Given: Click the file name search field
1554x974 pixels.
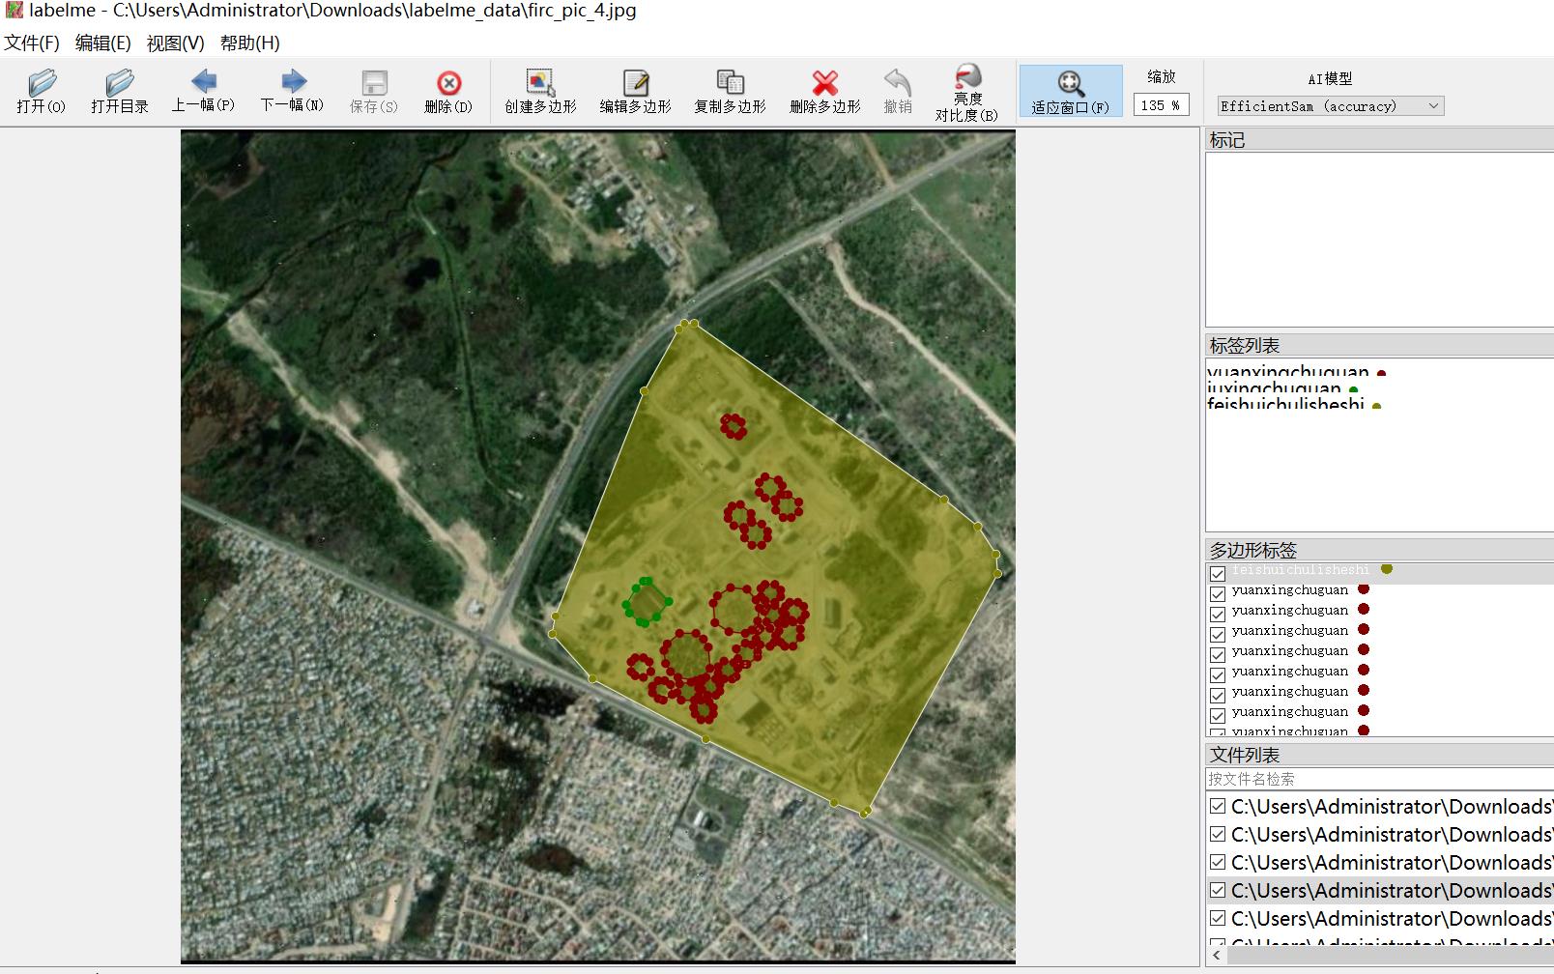Looking at the screenshot, I should pyautogui.click(x=1379, y=779).
